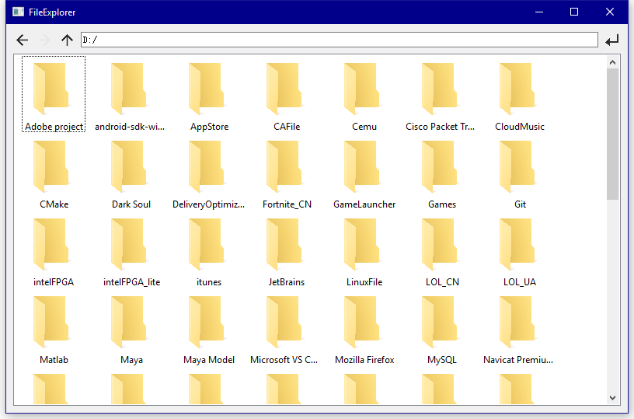
Task: Select the LOL_CN folder icon
Action: (439, 244)
